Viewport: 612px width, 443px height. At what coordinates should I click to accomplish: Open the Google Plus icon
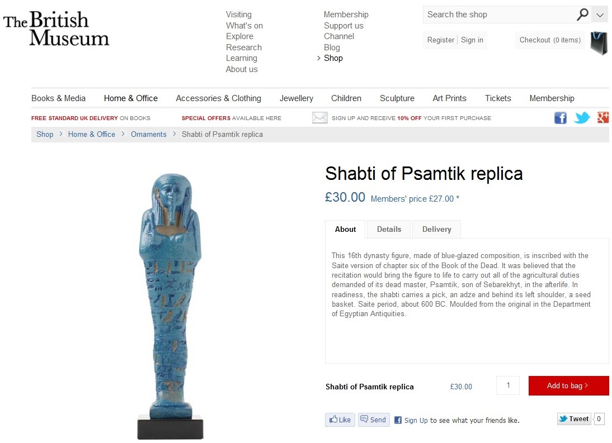pos(602,118)
